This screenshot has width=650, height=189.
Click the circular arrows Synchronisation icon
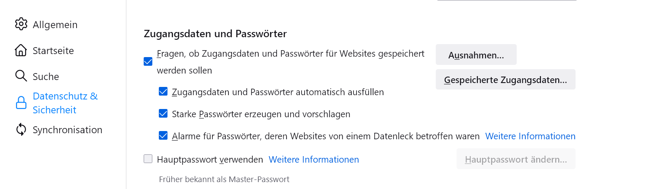[21, 130]
